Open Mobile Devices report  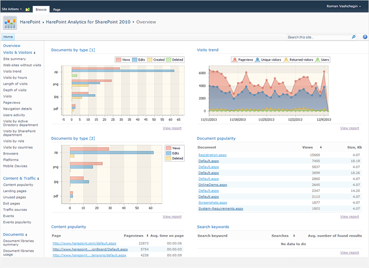point(15,166)
